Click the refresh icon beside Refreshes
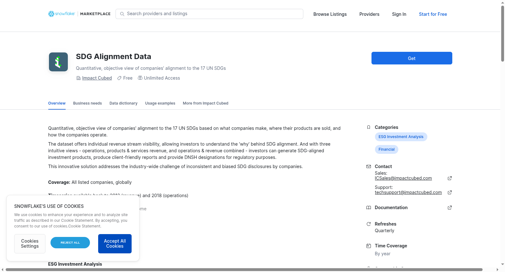 [369, 224]
